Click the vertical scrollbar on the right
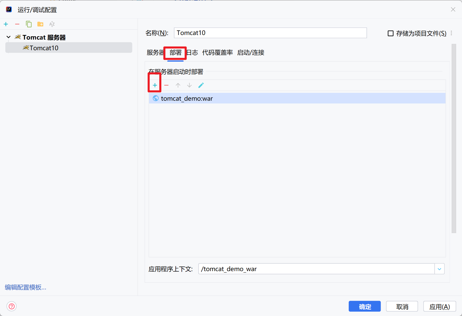 tap(454, 138)
